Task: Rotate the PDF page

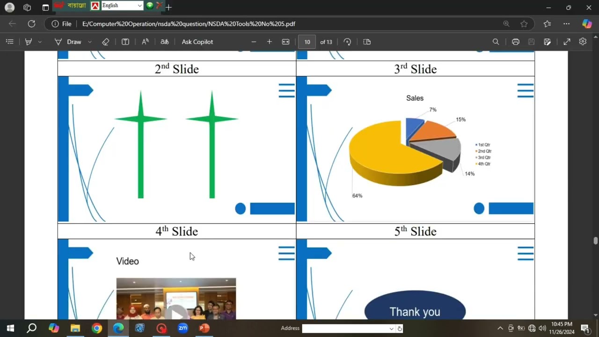Action: tap(347, 42)
